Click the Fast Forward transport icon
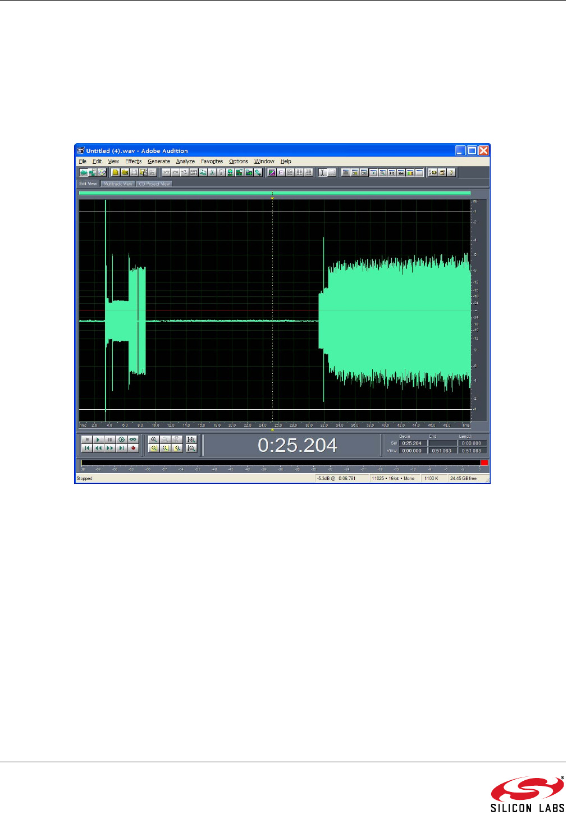Image resolution: width=567 pixels, height=824 pixels. (x=110, y=448)
